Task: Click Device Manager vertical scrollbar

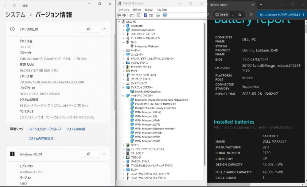Action: (x=205, y=95)
